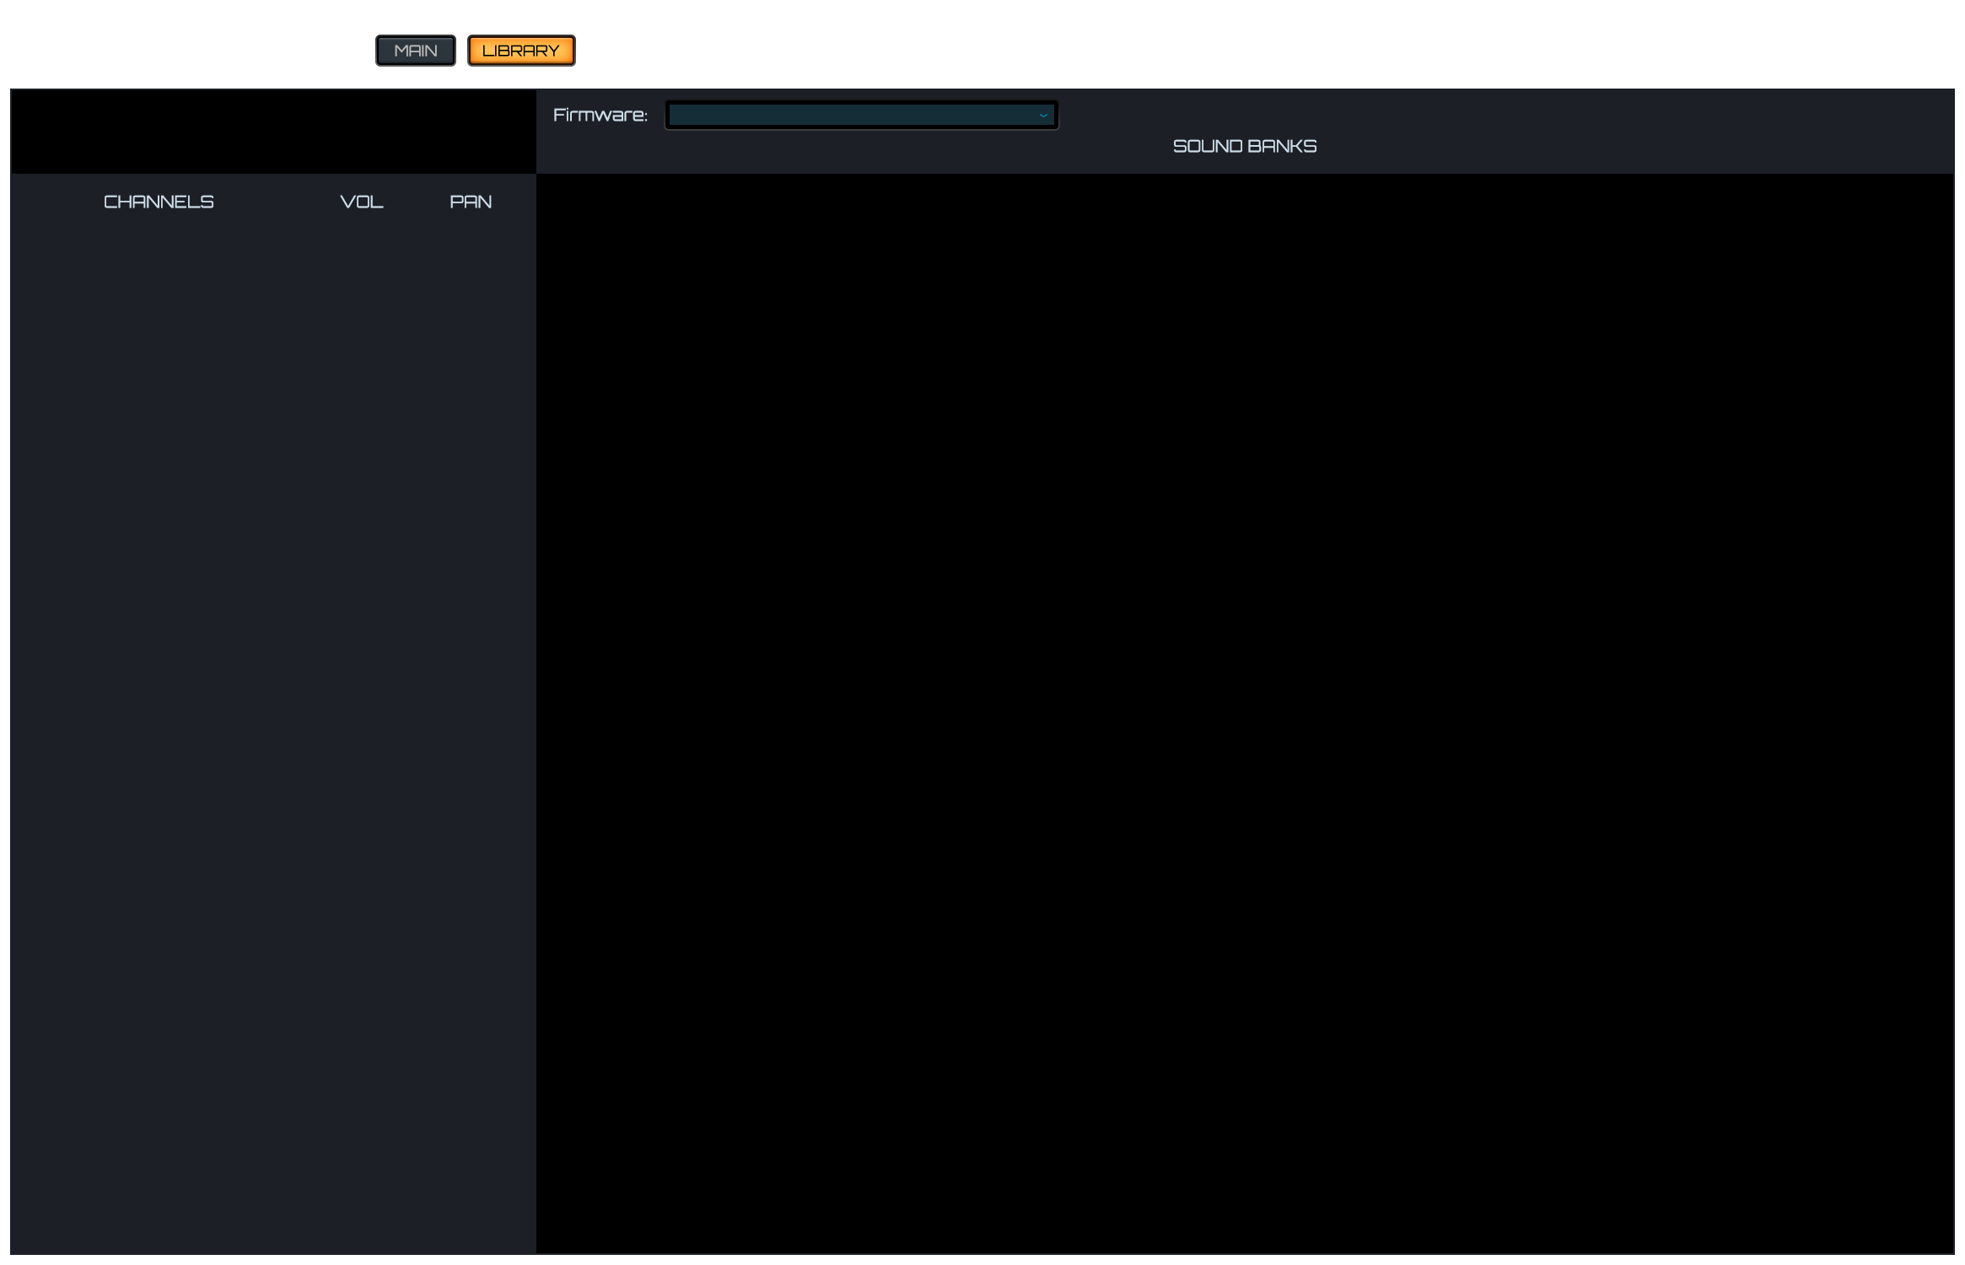Click the CHANNELS column header

[x=159, y=202]
